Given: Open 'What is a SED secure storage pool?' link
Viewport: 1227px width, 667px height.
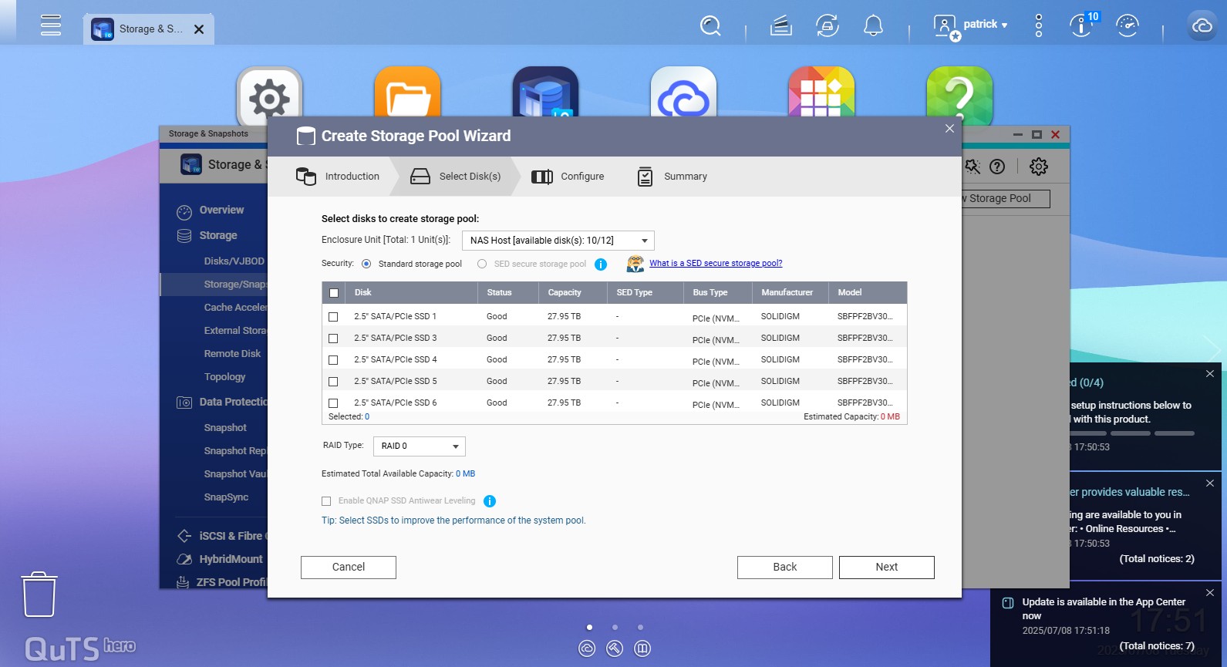Looking at the screenshot, I should pyautogui.click(x=715, y=264).
